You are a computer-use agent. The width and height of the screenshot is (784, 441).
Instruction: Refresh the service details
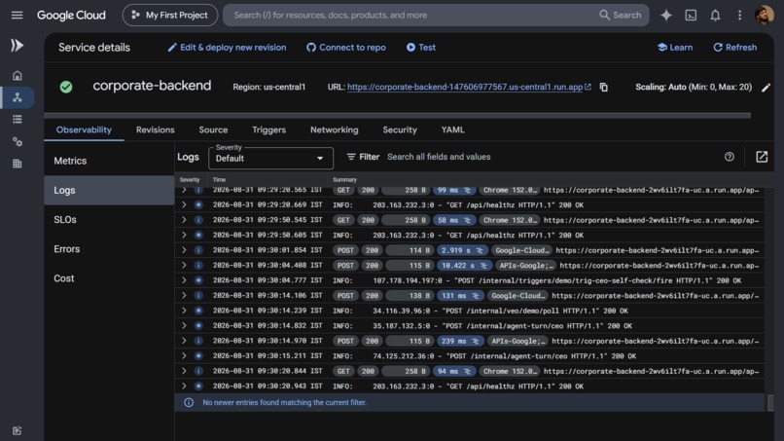(735, 47)
